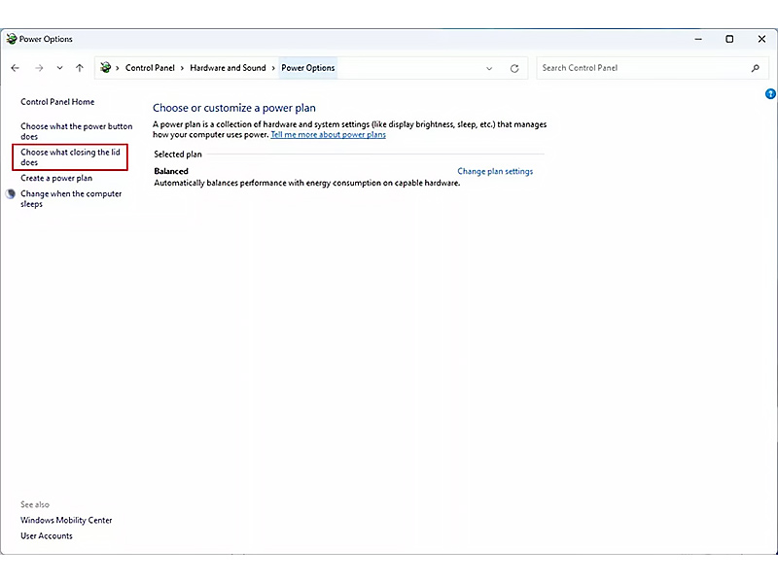This screenshot has height=583, width=778.
Task: Close the Power Options window
Action: (761, 39)
